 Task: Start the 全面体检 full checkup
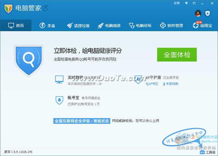[x=177, y=55]
